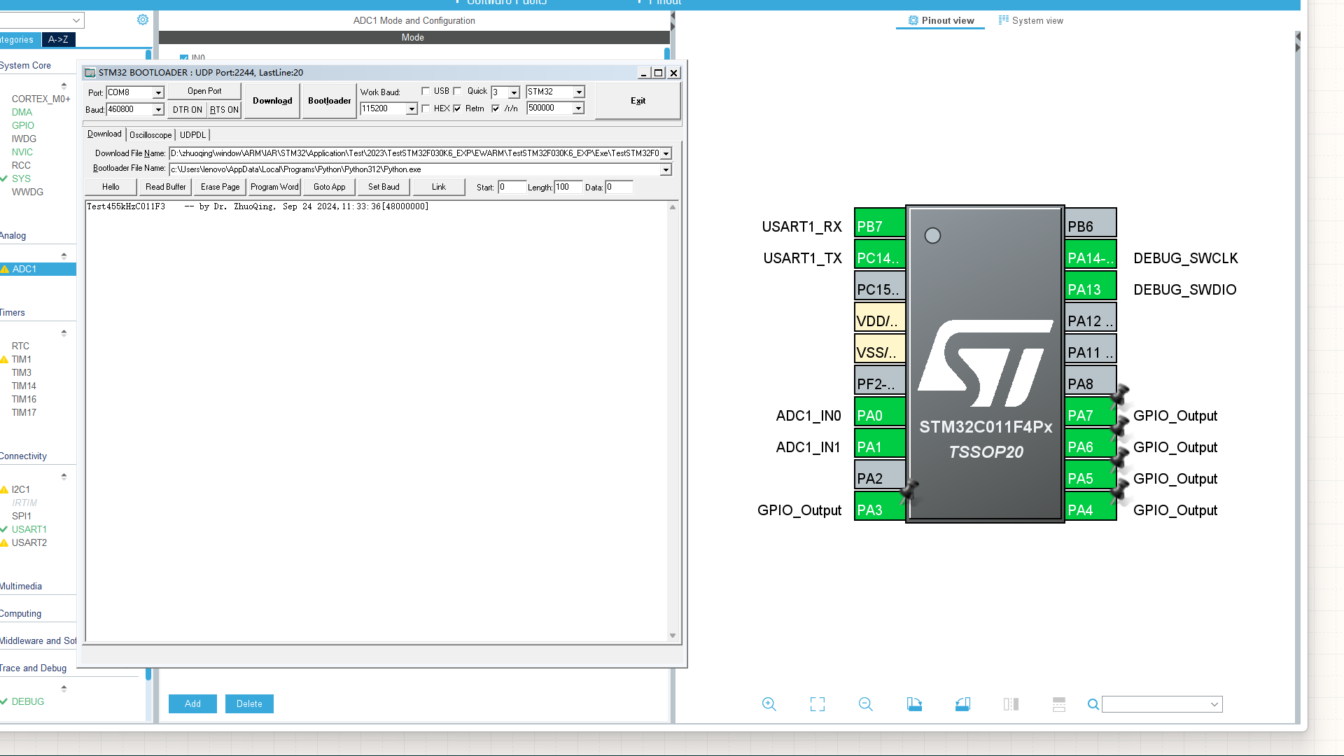Uncheck the /r/n checkbox

tap(496, 108)
